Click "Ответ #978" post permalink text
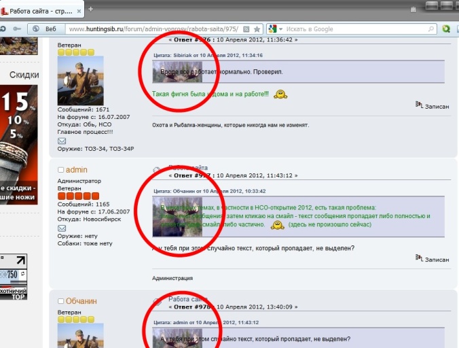The height and width of the screenshot is (348, 459). pos(192,307)
